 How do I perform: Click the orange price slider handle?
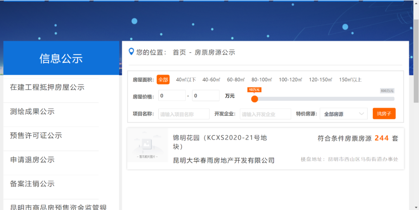coord(255,99)
